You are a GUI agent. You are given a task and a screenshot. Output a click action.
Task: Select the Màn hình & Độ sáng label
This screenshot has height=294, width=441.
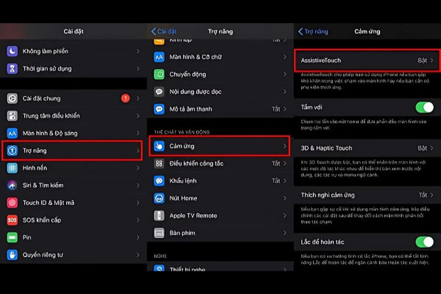[x=50, y=133]
